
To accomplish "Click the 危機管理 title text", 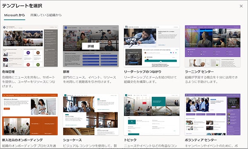I will 8,72.
